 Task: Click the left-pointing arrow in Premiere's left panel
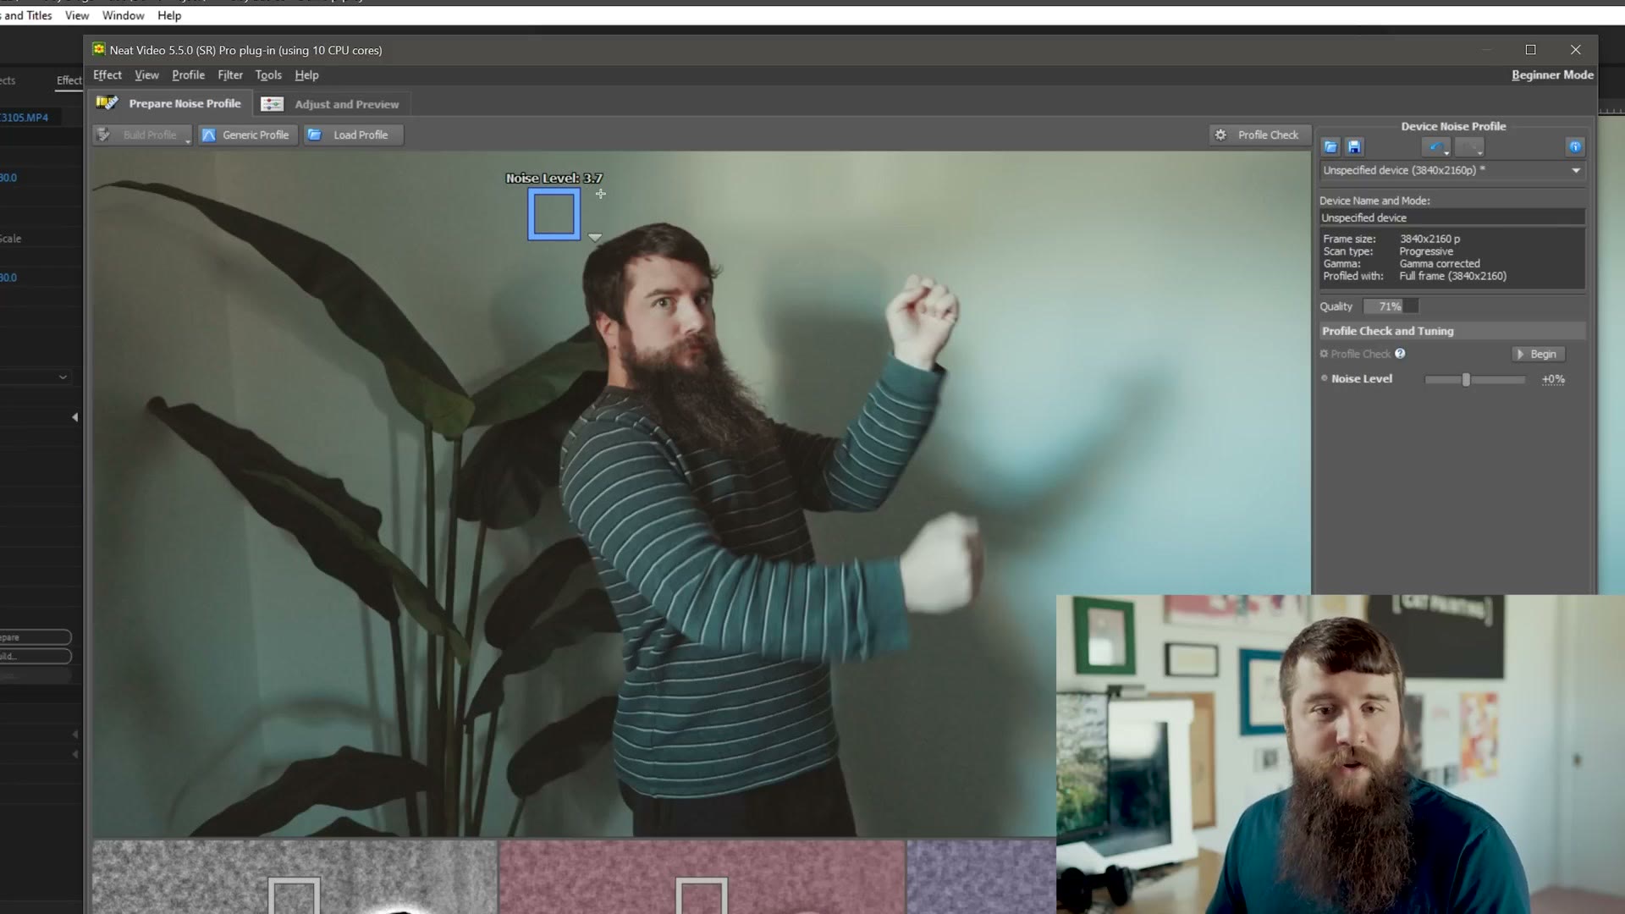[74, 417]
